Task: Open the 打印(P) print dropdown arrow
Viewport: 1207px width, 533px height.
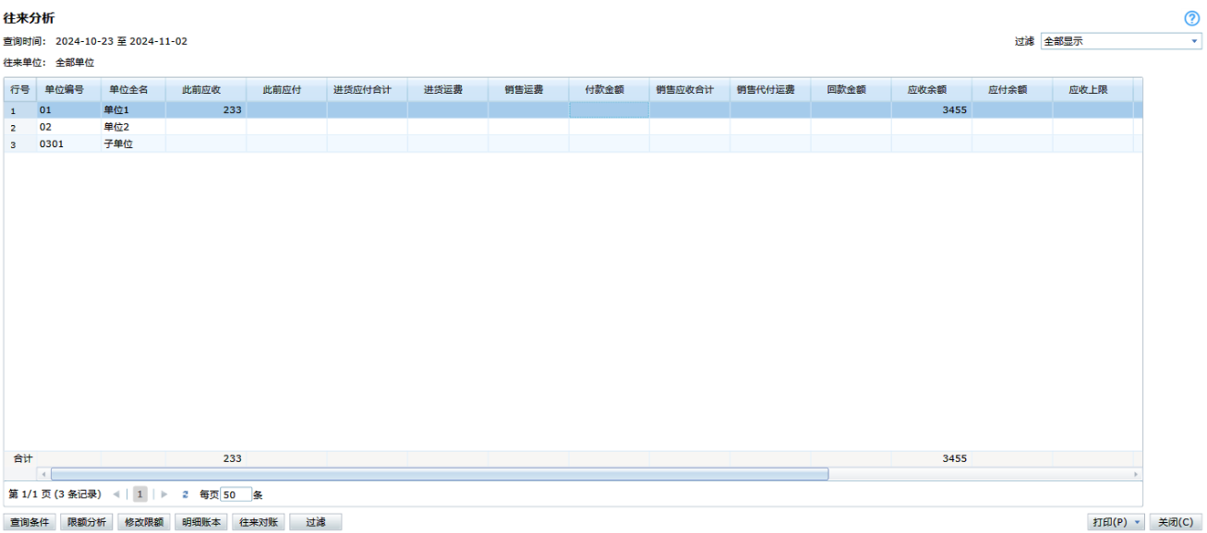Action: [1138, 522]
